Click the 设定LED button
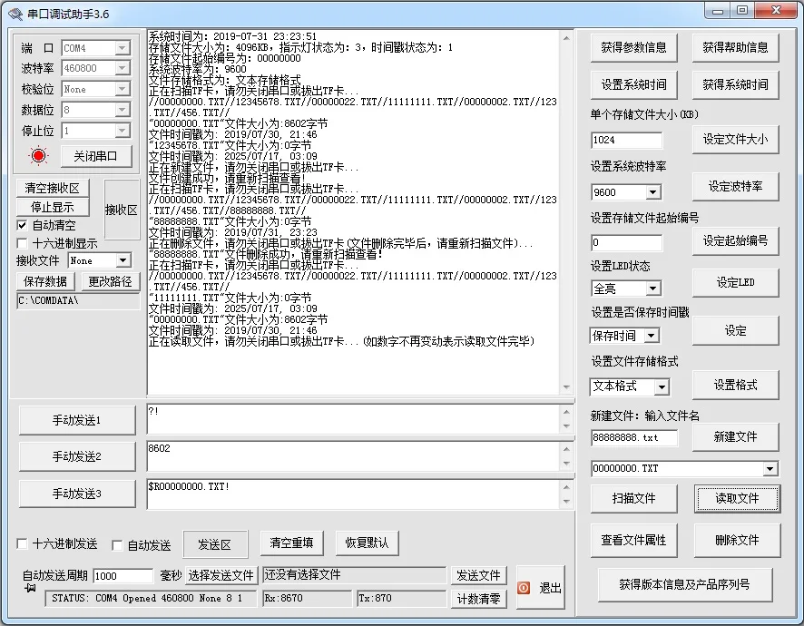The height and width of the screenshot is (626, 804). 735,282
